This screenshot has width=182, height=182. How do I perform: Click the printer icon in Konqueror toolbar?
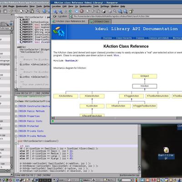coord(103,11)
